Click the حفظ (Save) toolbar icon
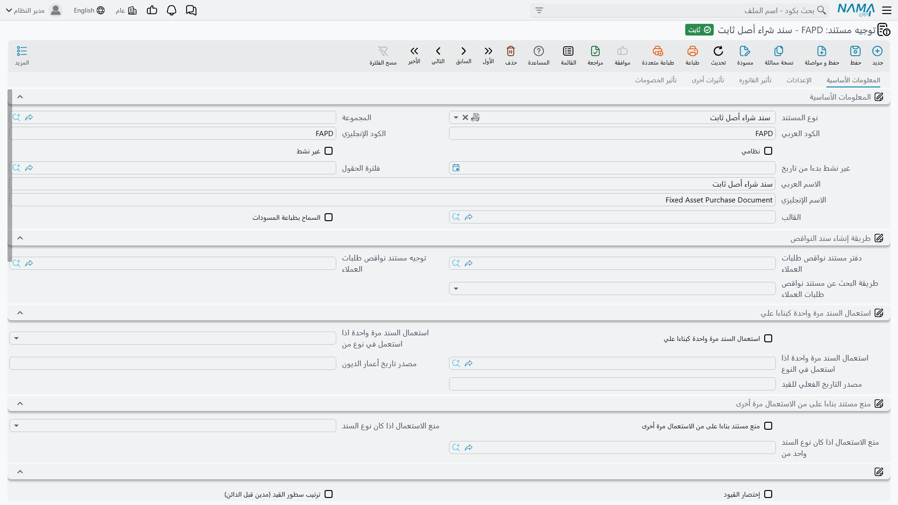The width and height of the screenshot is (898, 505). [855, 51]
